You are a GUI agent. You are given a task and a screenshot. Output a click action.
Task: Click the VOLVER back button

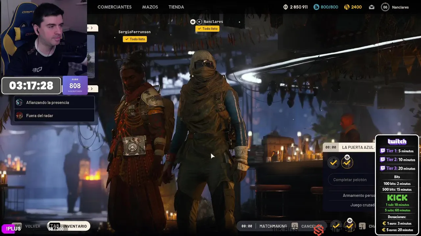tap(33, 226)
